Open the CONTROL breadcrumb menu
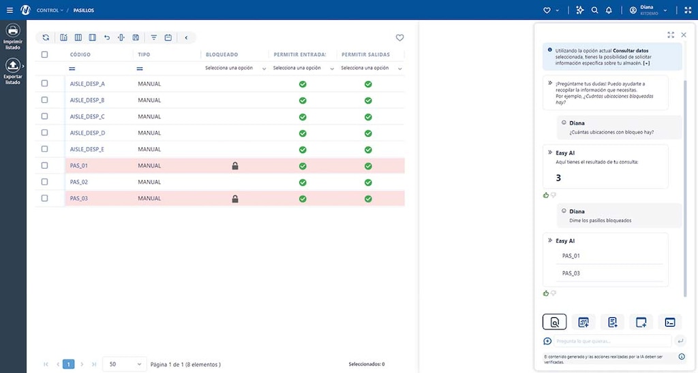The height and width of the screenshot is (373, 698). click(50, 10)
